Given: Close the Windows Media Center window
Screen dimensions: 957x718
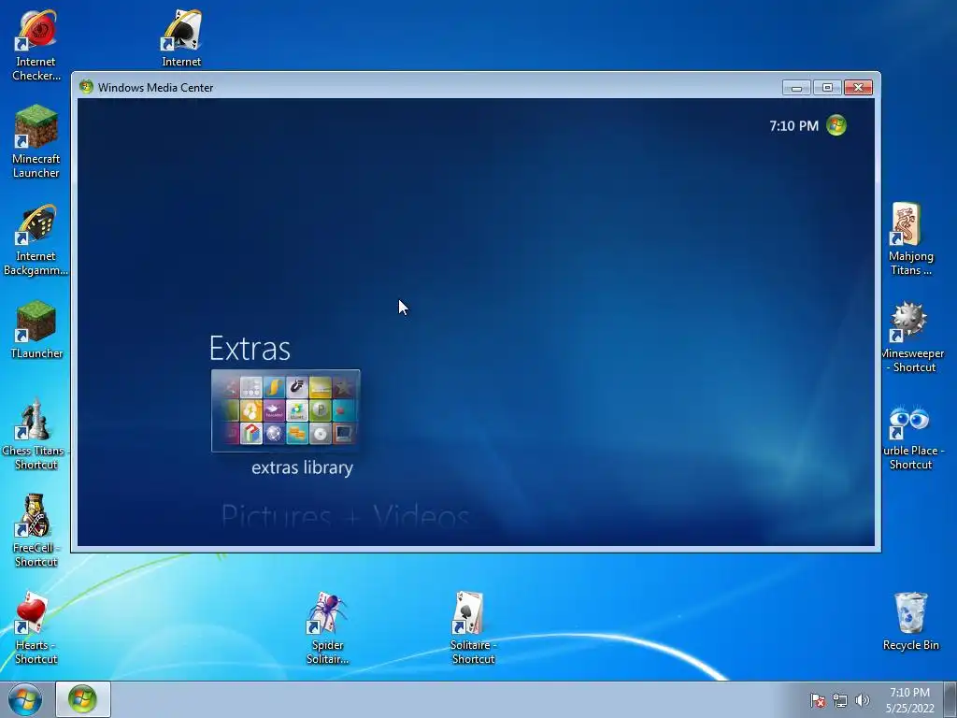Looking at the screenshot, I should [858, 87].
